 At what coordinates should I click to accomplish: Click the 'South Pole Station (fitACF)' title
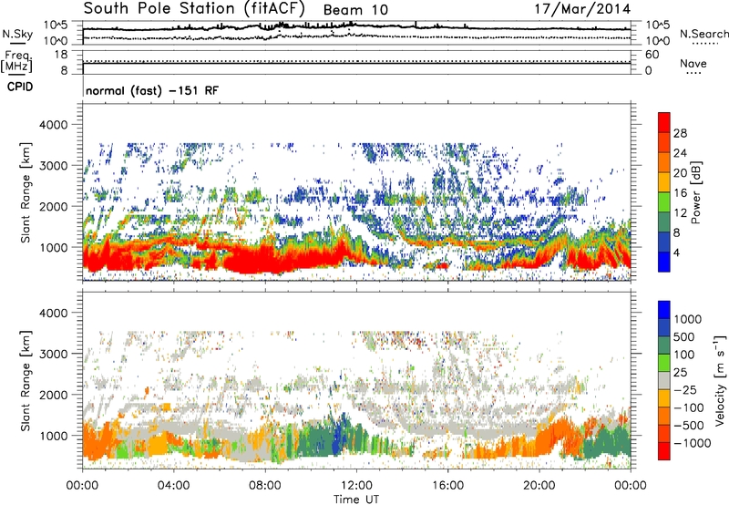click(x=194, y=9)
